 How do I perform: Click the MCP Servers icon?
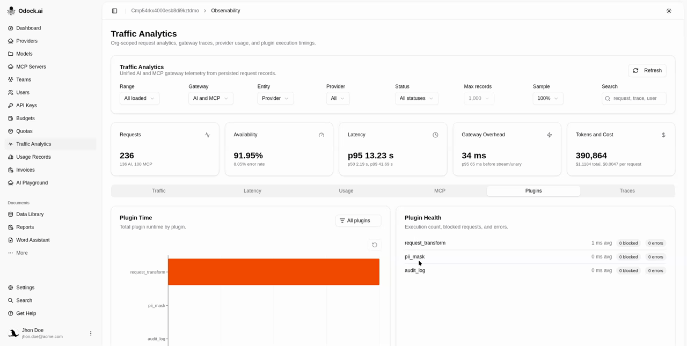point(10,67)
